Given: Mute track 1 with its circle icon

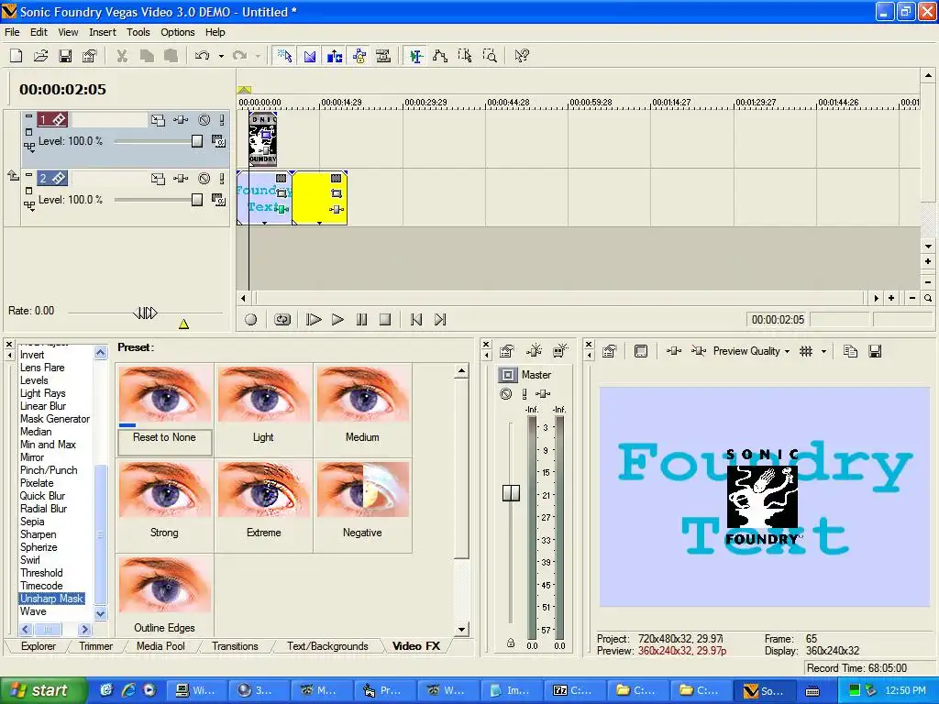Looking at the screenshot, I should pyautogui.click(x=204, y=120).
